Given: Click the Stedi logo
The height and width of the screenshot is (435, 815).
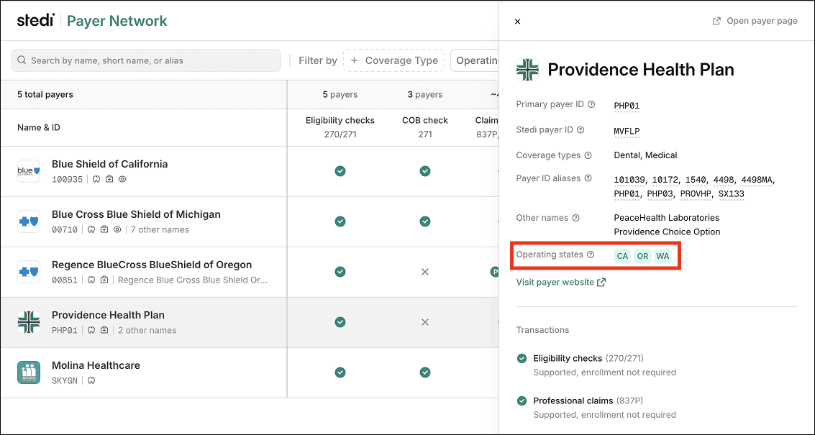Looking at the screenshot, I should (35, 20).
